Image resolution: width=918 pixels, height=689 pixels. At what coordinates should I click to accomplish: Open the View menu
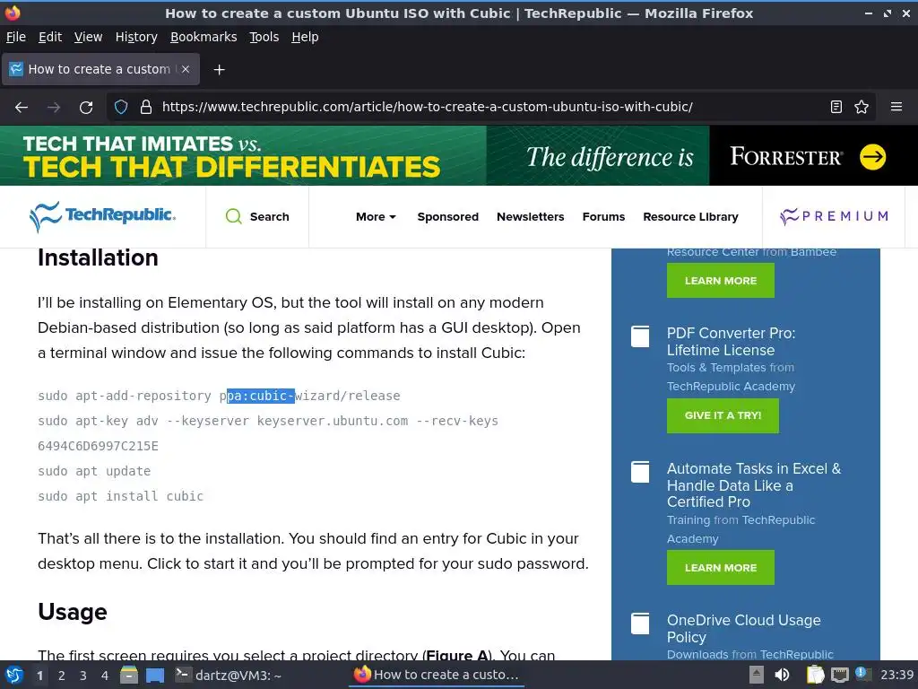point(88,37)
